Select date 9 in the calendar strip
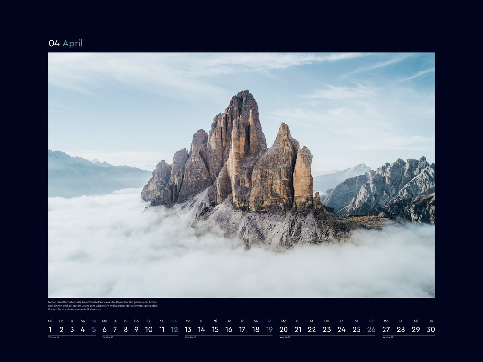This screenshot has width=483, height=362. click(x=136, y=329)
